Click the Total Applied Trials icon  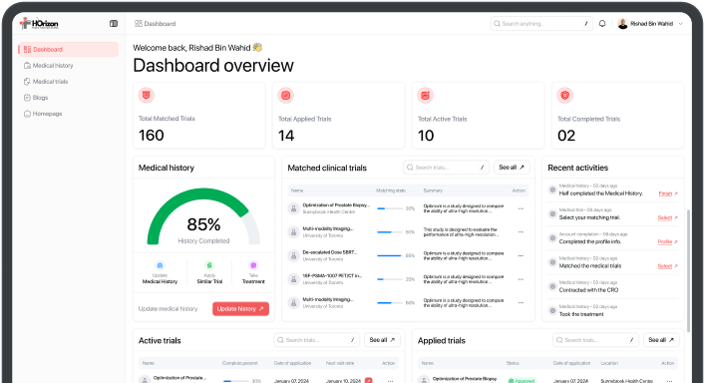point(285,96)
